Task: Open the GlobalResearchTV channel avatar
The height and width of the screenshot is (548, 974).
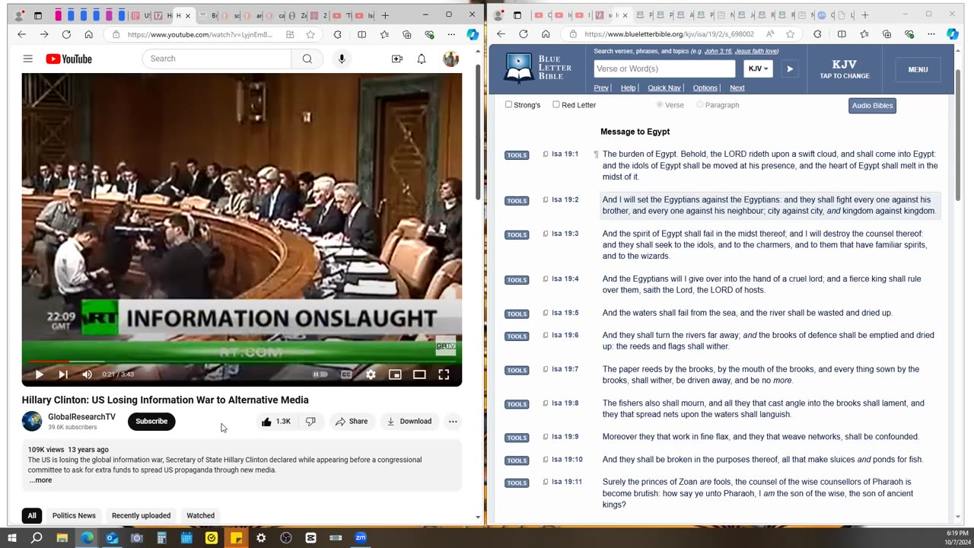Action: pyautogui.click(x=32, y=421)
